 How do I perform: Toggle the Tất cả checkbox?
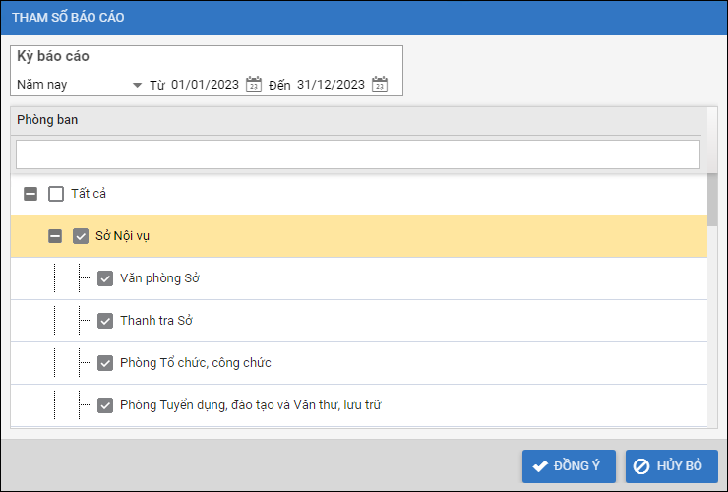click(x=56, y=194)
